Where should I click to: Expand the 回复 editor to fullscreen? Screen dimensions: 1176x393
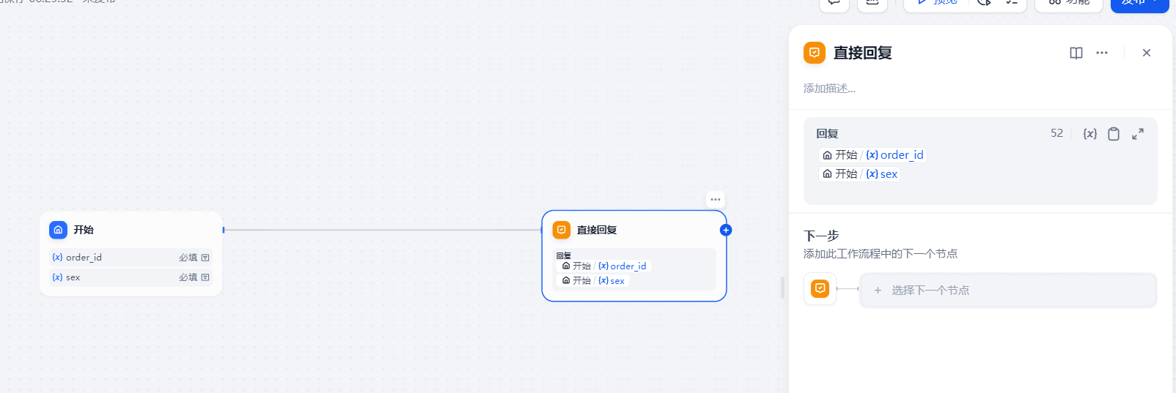(x=1138, y=134)
